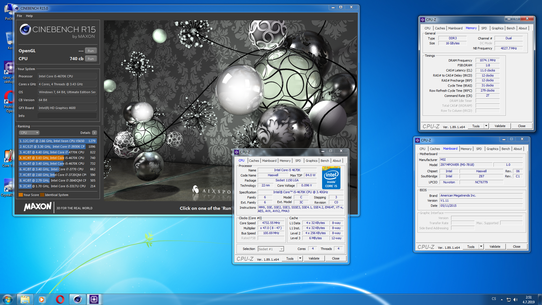
Task: Click Validate in CPU-Z Memory window
Action: click(x=500, y=126)
